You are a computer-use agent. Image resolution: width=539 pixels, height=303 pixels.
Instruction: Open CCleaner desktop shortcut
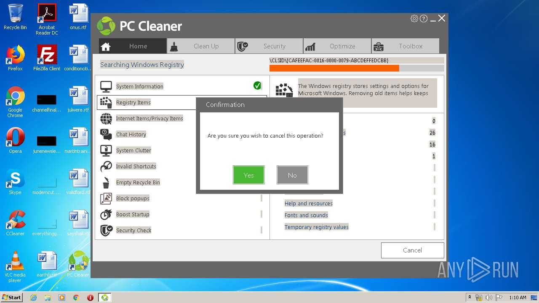click(x=15, y=223)
